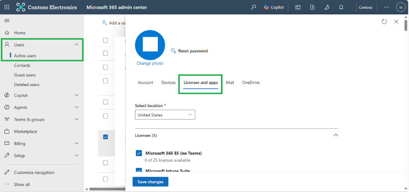This screenshot has width=409, height=192.
Task: Click the horizontal scrollbar left arrow
Action: tap(86, 189)
